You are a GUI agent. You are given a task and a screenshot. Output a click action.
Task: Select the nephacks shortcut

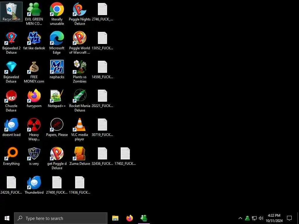(x=57, y=69)
